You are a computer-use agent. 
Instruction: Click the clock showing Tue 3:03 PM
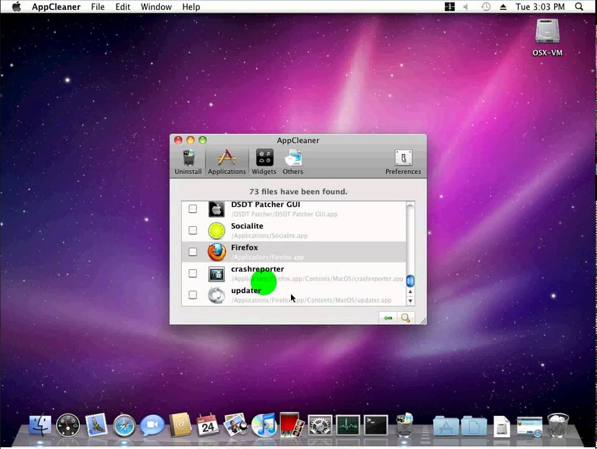(540, 7)
